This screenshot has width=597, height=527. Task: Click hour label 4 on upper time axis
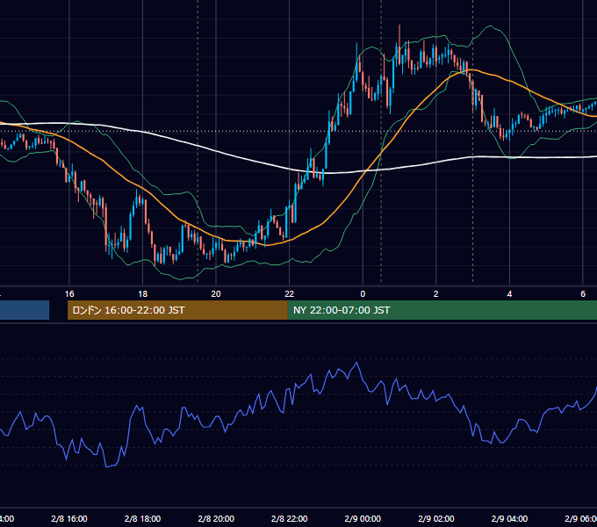tap(509, 294)
